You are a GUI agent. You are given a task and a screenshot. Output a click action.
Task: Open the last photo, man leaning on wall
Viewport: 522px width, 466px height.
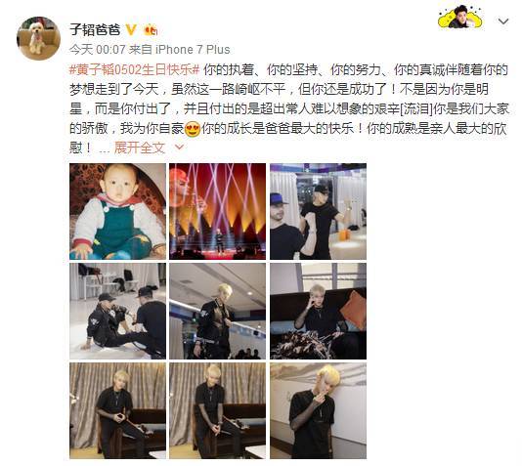(318, 410)
